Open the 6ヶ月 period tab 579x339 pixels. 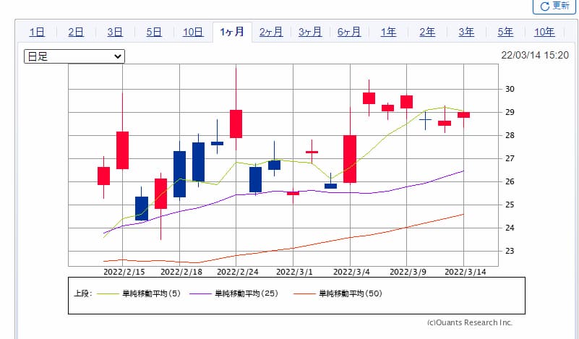click(x=349, y=32)
